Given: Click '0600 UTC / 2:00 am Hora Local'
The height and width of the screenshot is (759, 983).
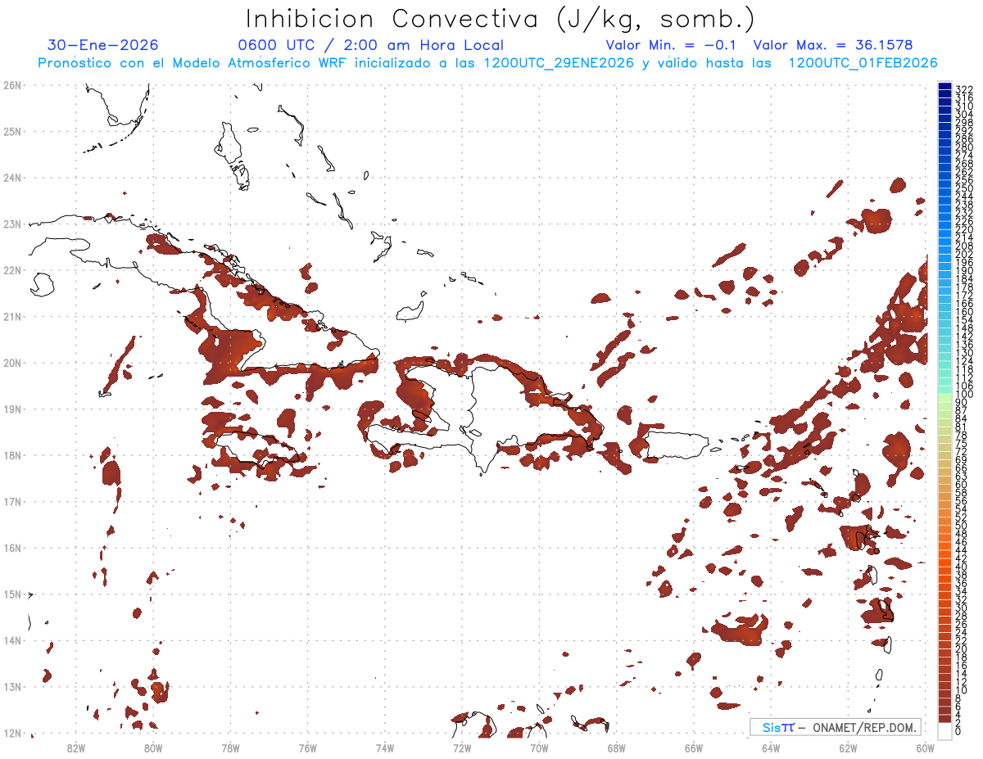Looking at the screenshot, I should click(370, 45).
